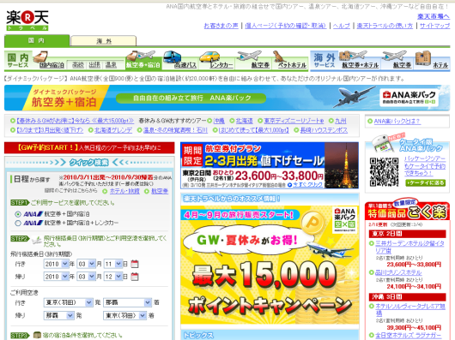
Task: Open the 長崎ハウステンボス link
Action: [x=324, y=130]
